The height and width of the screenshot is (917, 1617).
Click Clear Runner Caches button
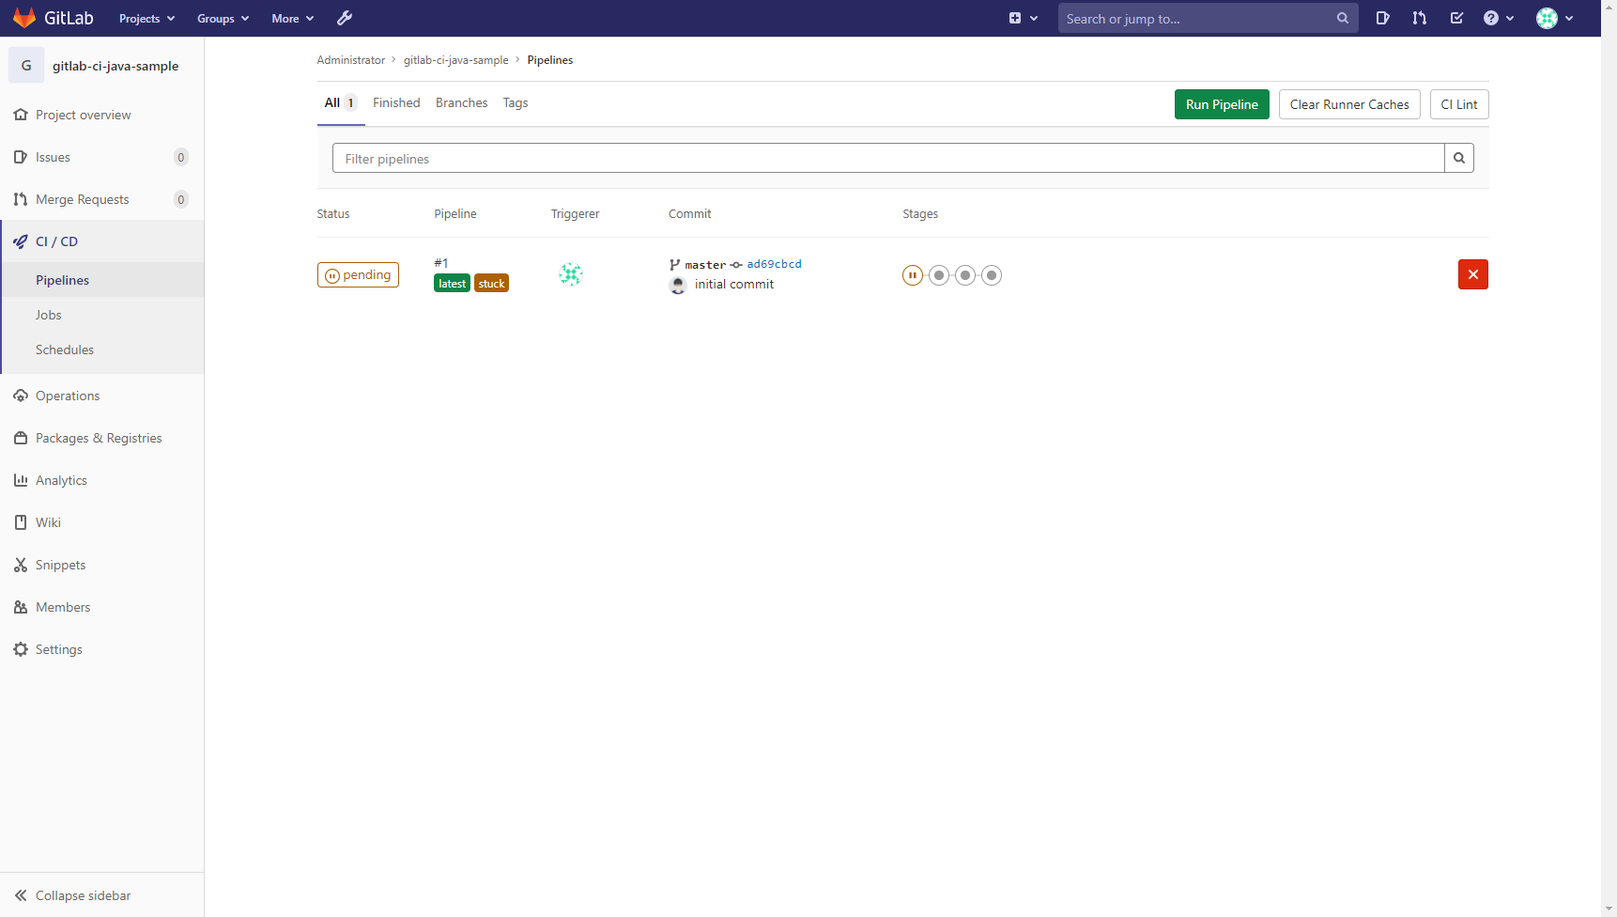coord(1349,104)
